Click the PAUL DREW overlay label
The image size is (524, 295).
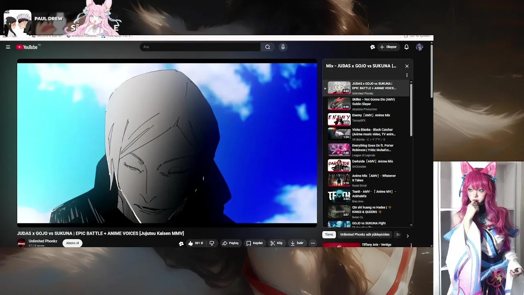coord(48,19)
